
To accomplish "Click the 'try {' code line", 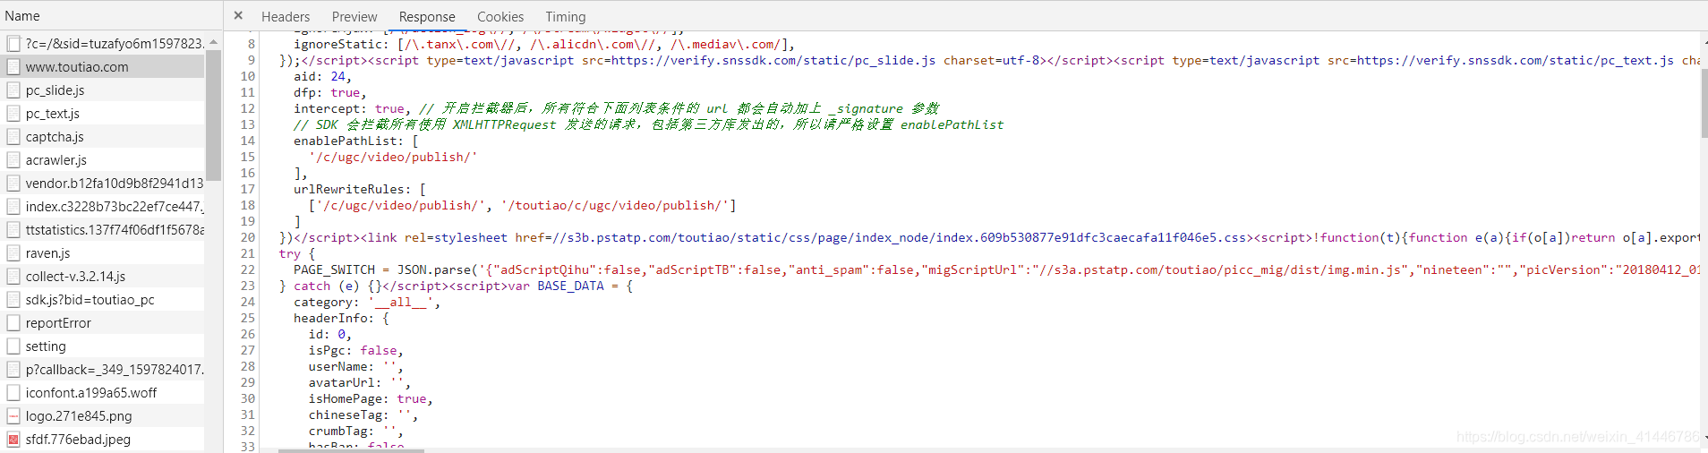I will point(297,253).
